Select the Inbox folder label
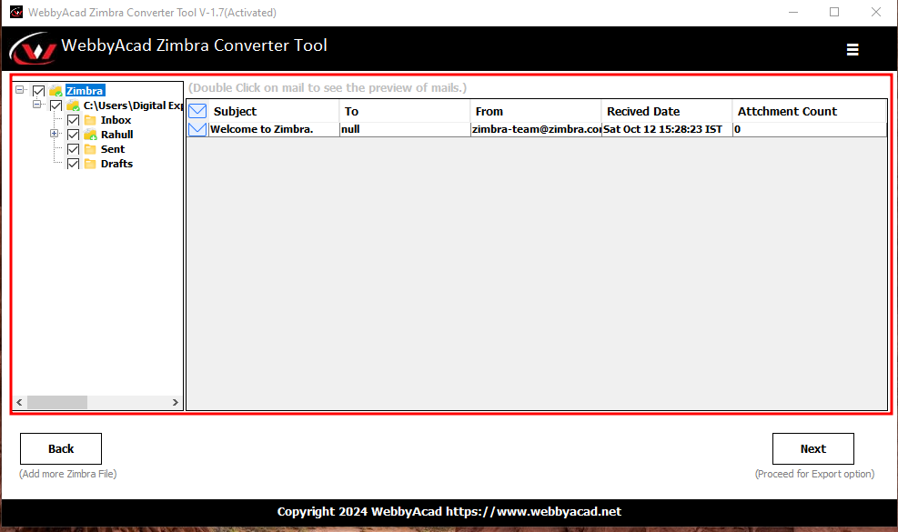Screen dimensions: 898x532 pyautogui.click(x=116, y=120)
